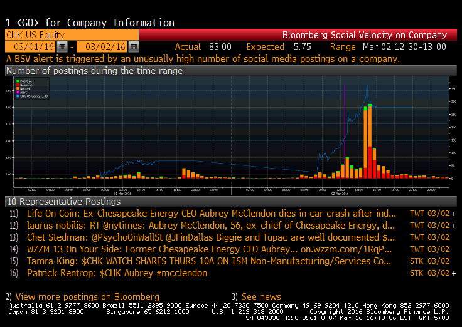The height and width of the screenshot is (327, 462).
Task: Click the See news link
Action: 261,296
